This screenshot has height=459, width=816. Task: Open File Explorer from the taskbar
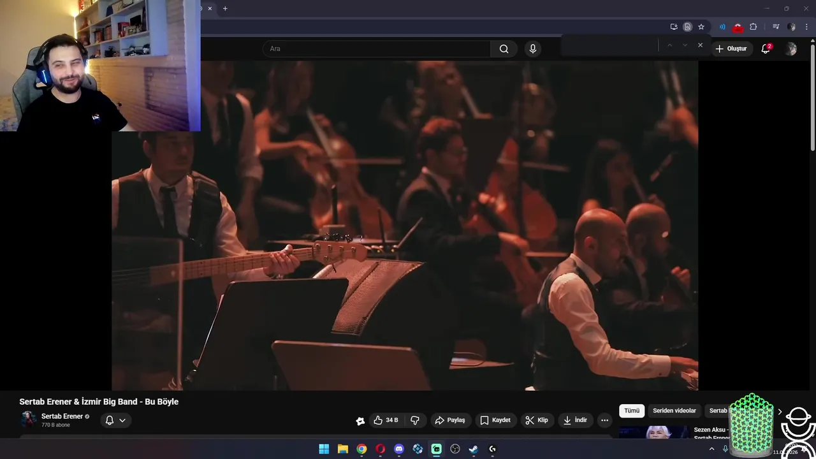[x=343, y=449]
